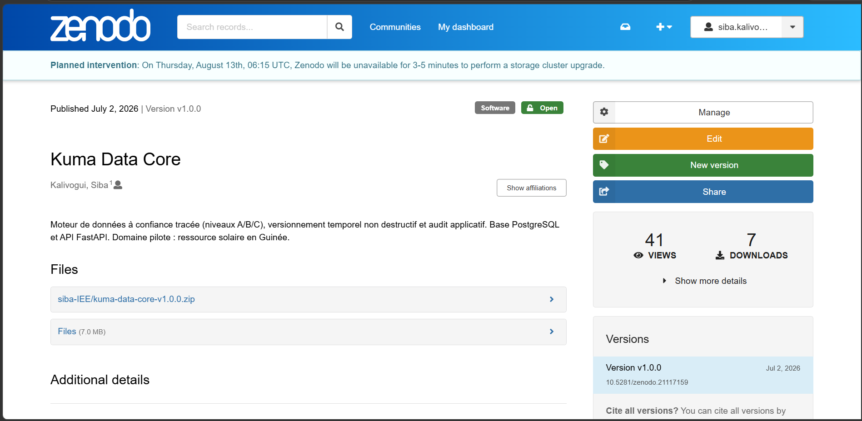This screenshot has width=862, height=421.
Task: Click the download icon beside DOWNLOADS
Action: pyautogui.click(x=720, y=255)
